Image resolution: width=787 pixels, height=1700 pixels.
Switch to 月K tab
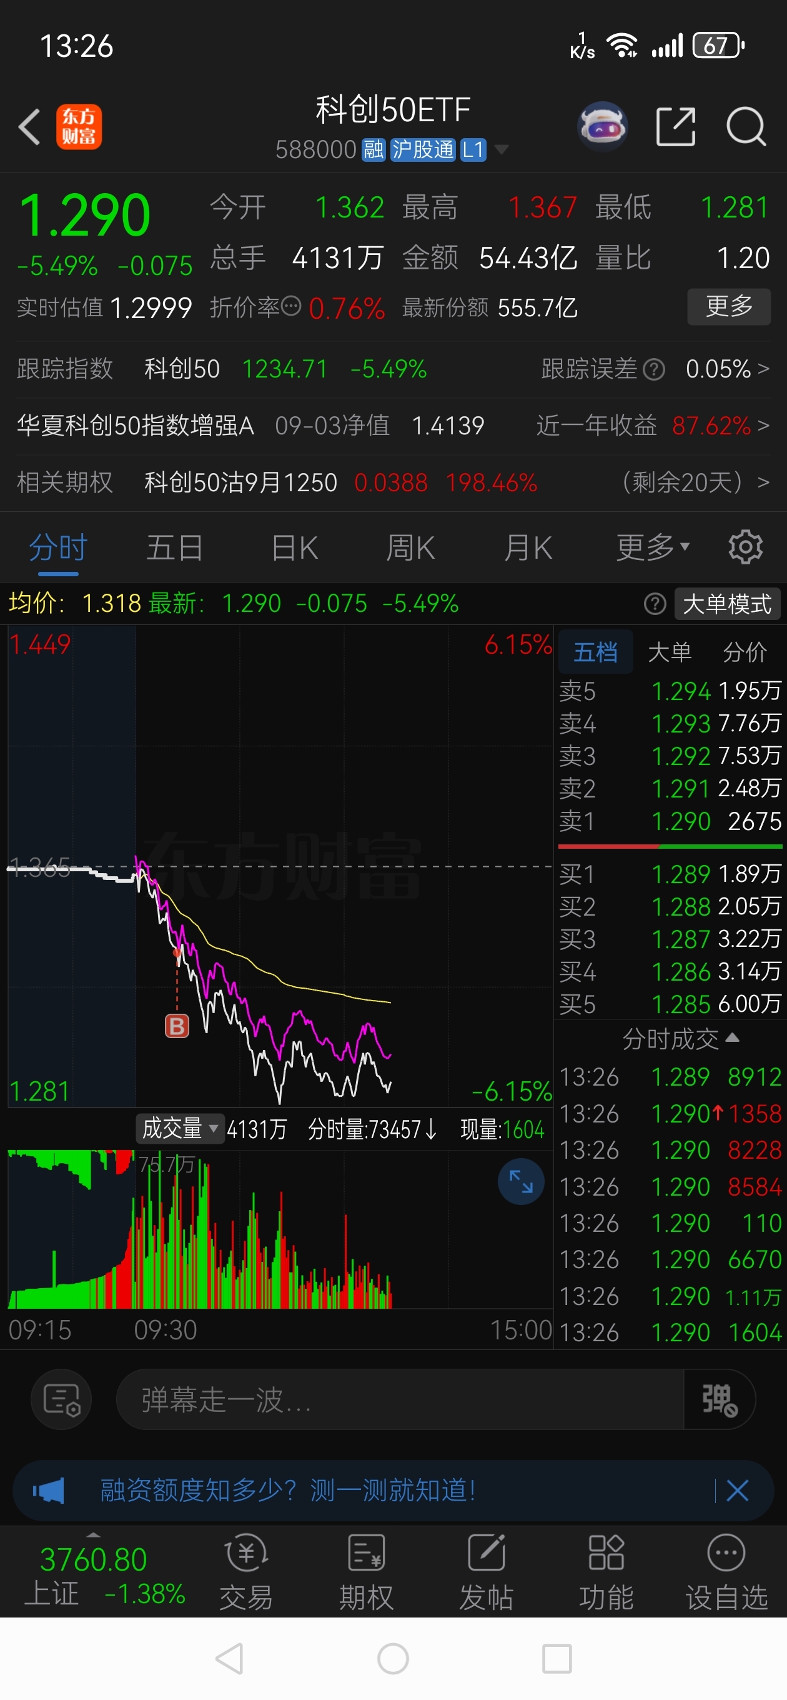528,547
